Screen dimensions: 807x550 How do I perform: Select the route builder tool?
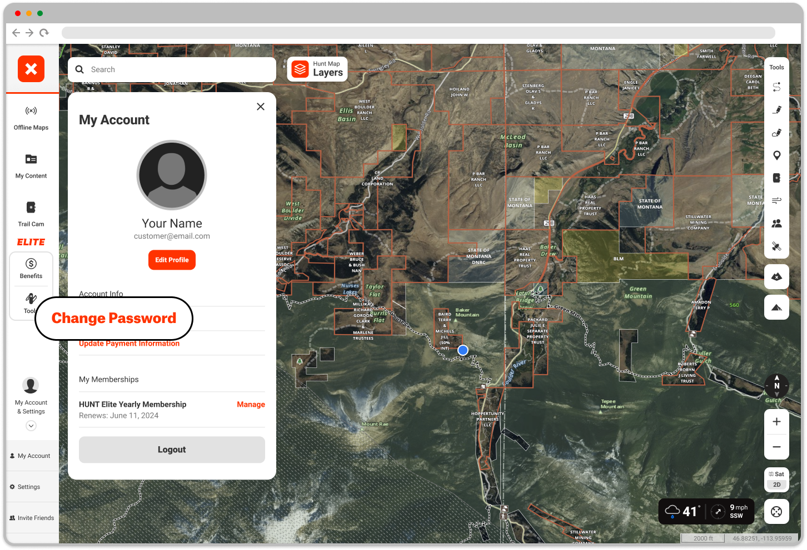click(x=777, y=87)
